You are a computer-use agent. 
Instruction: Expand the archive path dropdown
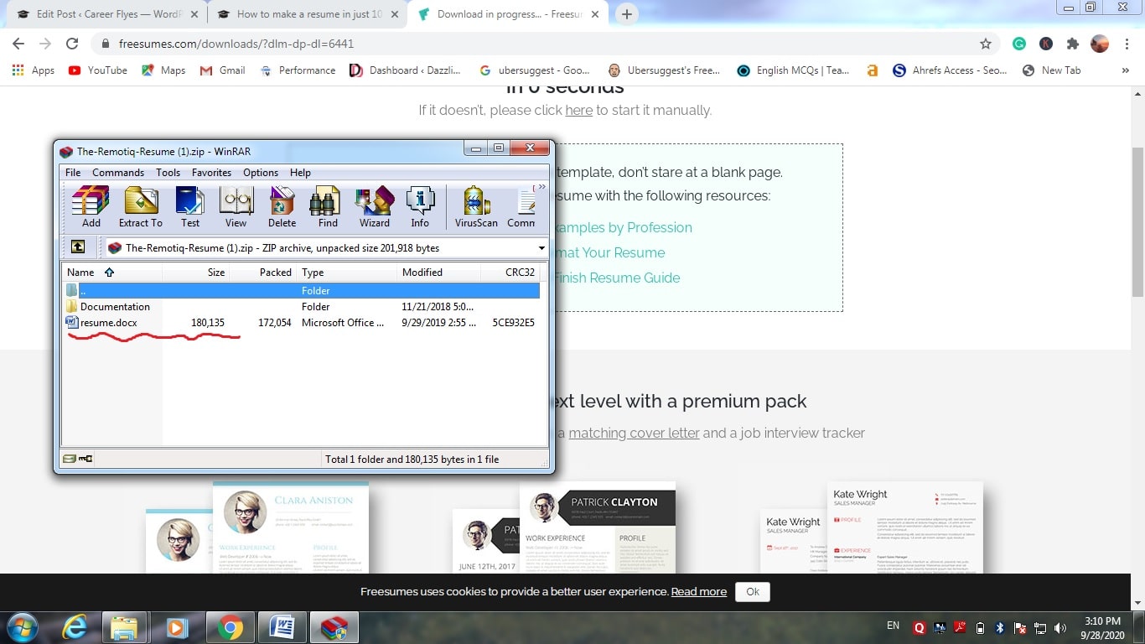[541, 248]
